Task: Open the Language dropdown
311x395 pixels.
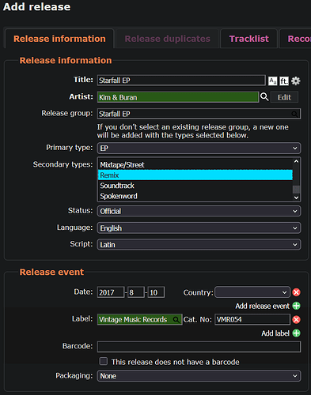Action: tap(199, 228)
